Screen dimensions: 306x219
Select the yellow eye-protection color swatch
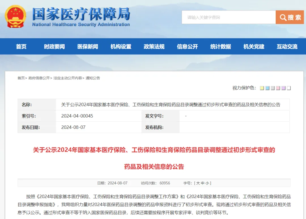point(262,88)
